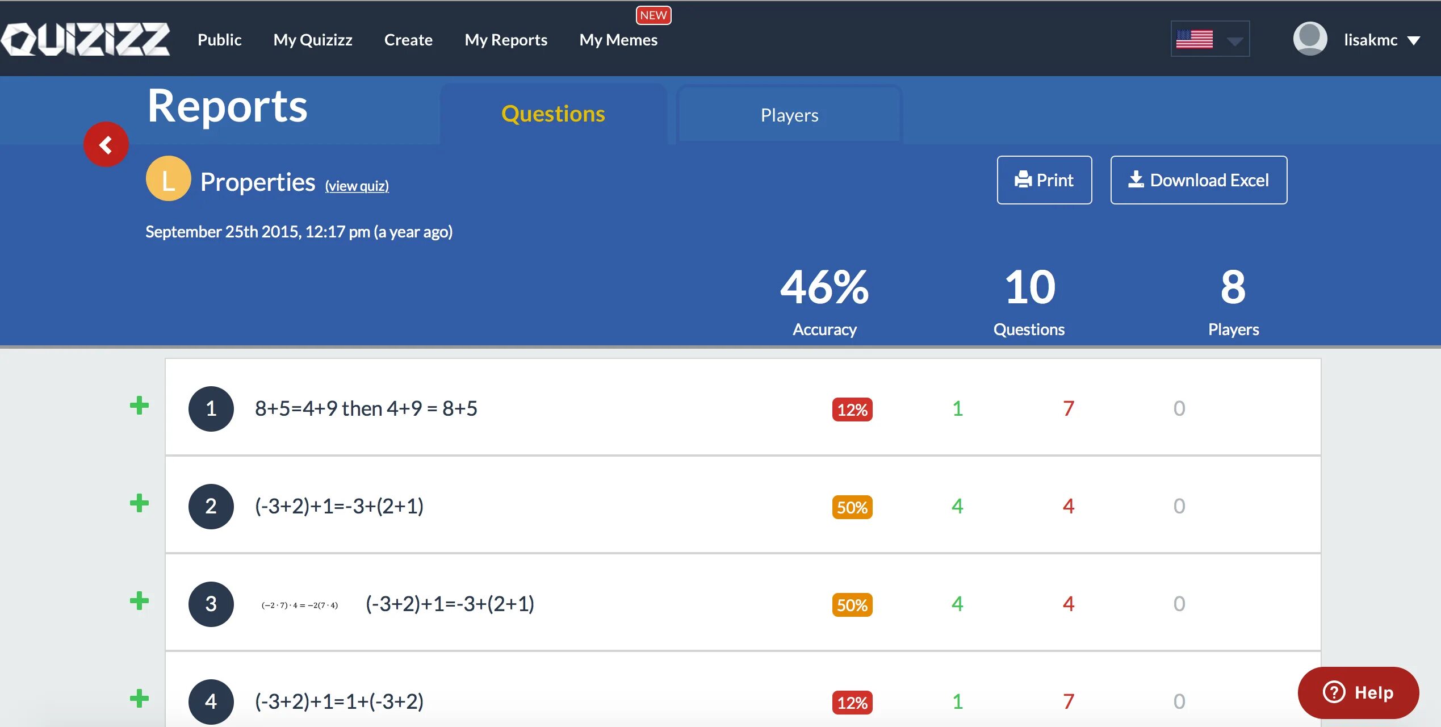1441x727 pixels.
Task: Click the expand plus icon for question 4
Action: [x=138, y=699]
